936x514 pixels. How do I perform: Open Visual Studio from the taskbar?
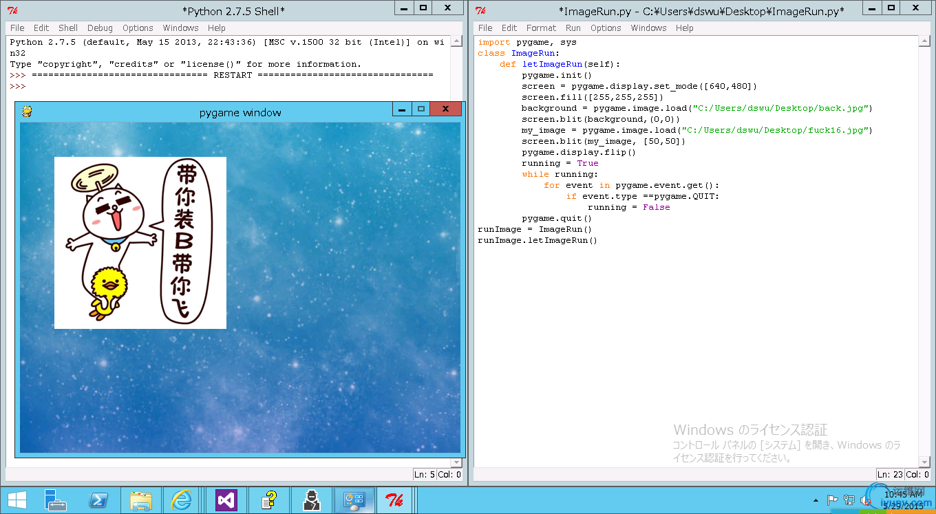tap(226, 500)
